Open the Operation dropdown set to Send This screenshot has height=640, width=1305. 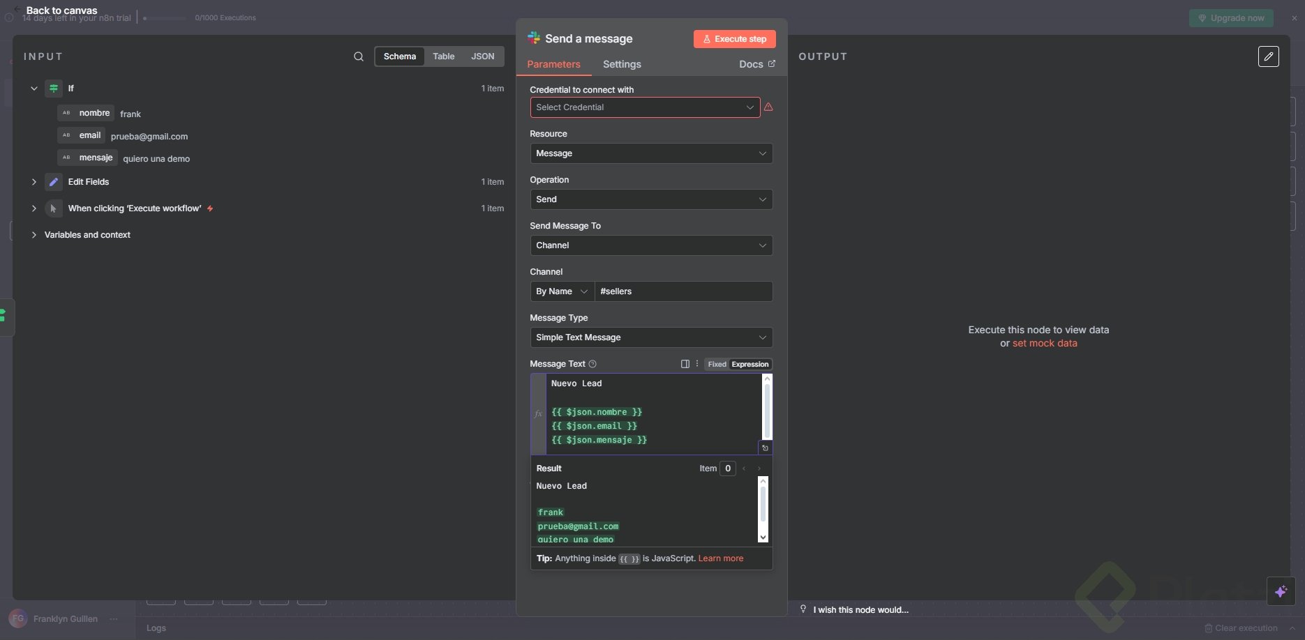click(x=651, y=199)
